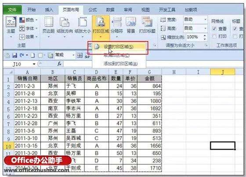Open the 调整为合适大小 dialog launcher

[x=206, y=46]
